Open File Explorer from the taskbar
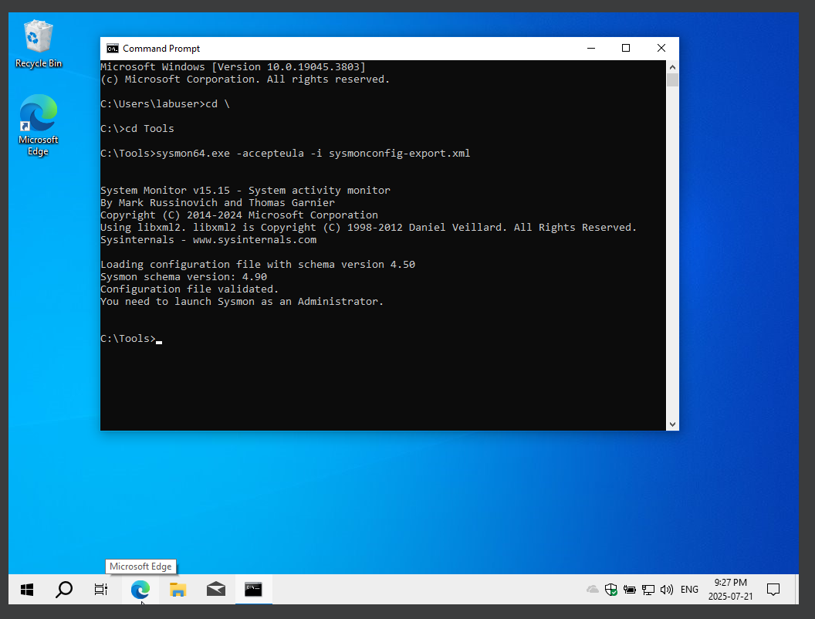815x619 pixels. [x=178, y=590]
